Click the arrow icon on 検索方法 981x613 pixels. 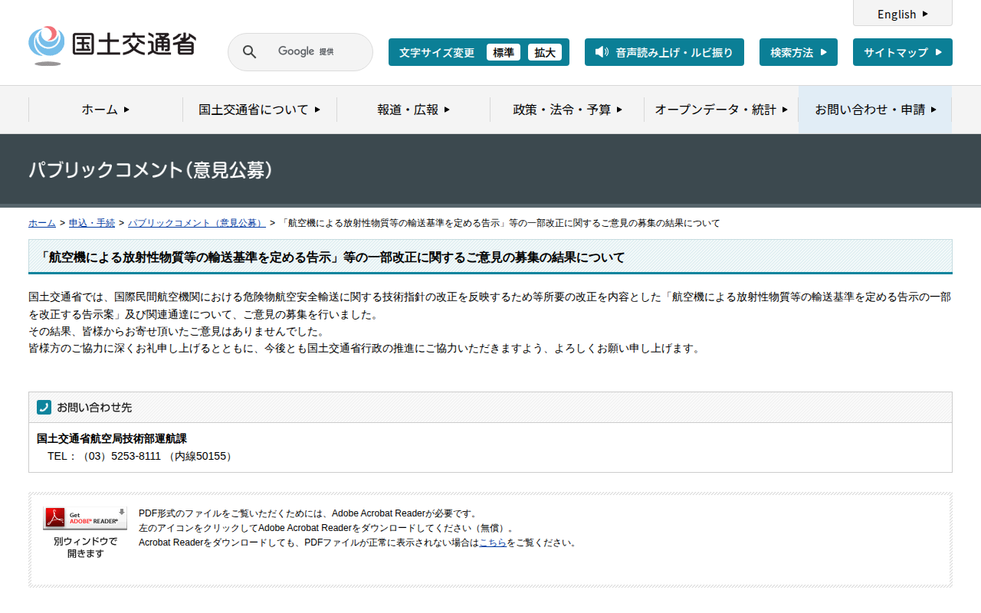(824, 52)
